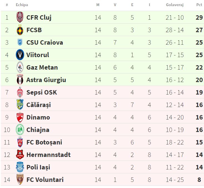Image resolution: width=204 pixels, height=188 pixels.
Task: Open the FC Botoșani team link
Action: click(x=44, y=142)
